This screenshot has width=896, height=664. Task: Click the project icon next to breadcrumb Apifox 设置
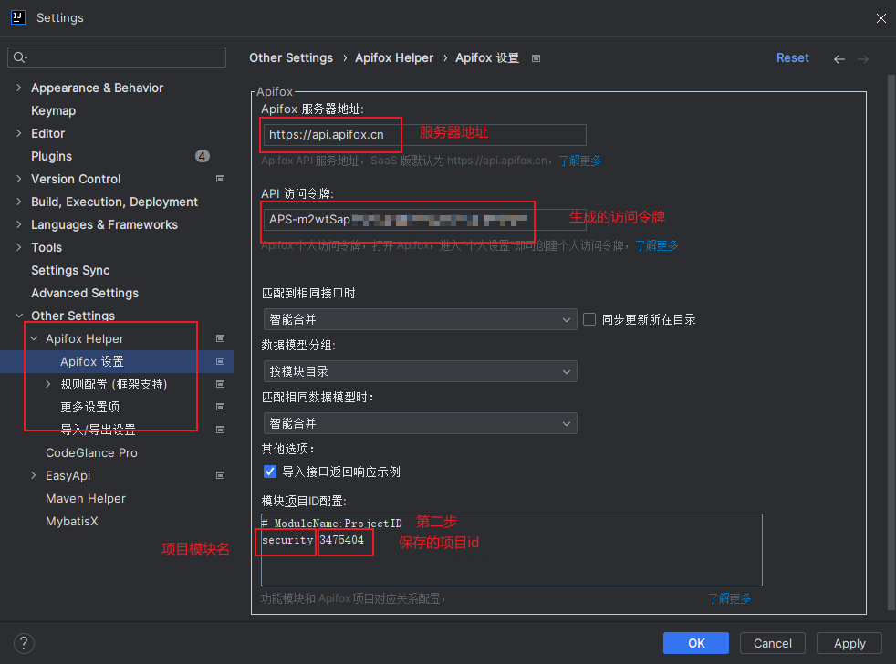tap(536, 58)
